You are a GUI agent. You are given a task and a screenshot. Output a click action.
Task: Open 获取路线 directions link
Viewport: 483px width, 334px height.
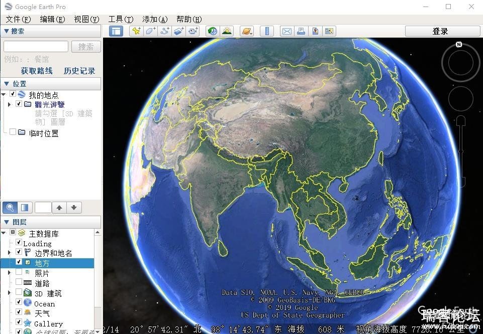(37, 71)
